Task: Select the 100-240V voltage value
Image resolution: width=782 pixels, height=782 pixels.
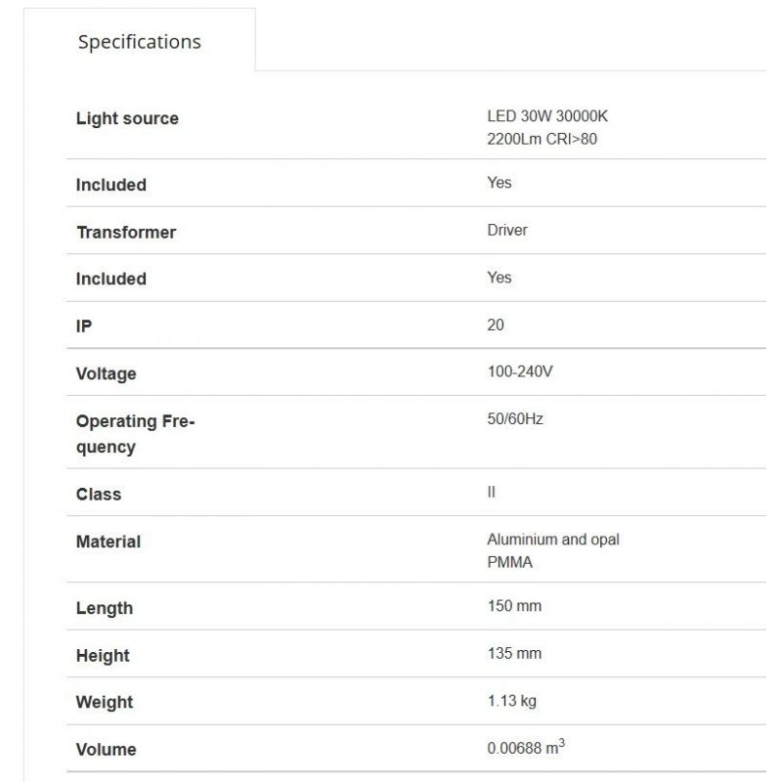Action: coord(520,371)
